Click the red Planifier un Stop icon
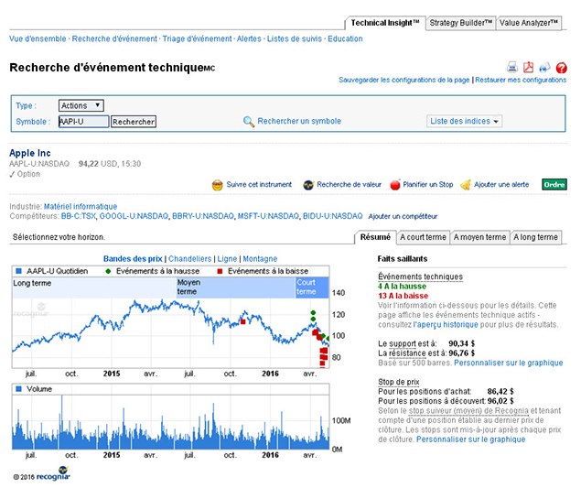 (395, 185)
